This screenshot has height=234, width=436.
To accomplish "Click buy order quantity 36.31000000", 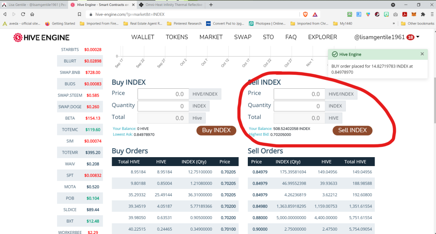I will 200,195.
